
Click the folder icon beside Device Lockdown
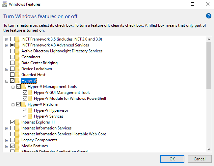(17, 69)
